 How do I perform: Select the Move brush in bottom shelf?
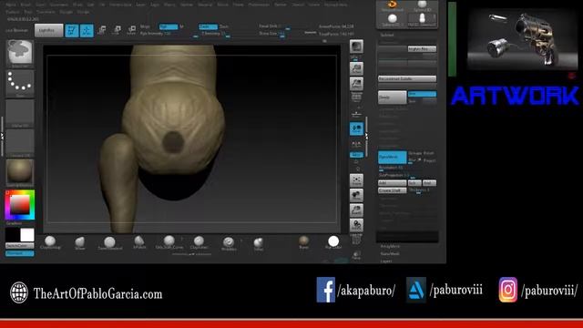point(80,242)
